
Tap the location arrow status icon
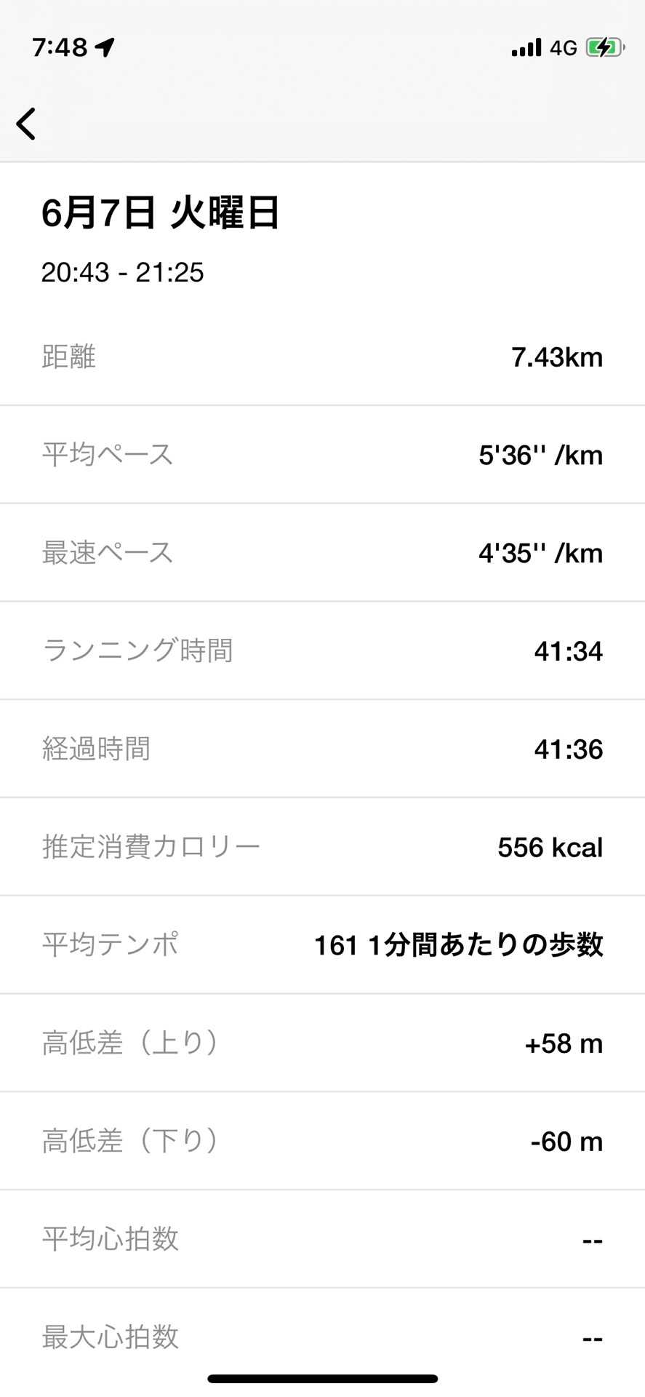pos(105,47)
